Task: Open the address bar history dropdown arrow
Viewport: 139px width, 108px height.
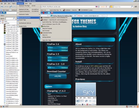Action: click(x=108, y=7)
